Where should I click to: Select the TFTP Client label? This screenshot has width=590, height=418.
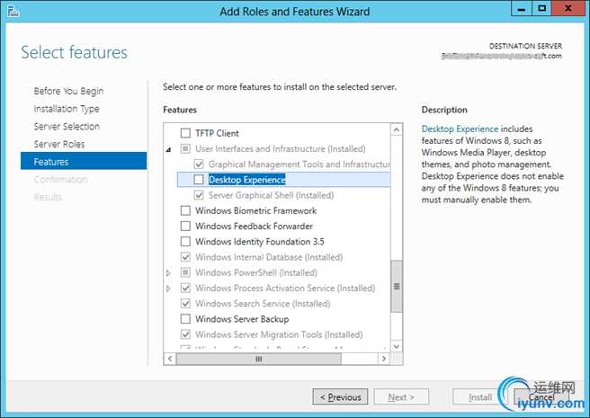(x=217, y=133)
